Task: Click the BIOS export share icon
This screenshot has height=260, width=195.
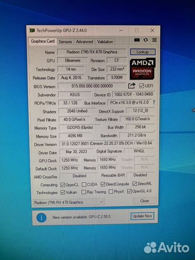Action: 132,86
